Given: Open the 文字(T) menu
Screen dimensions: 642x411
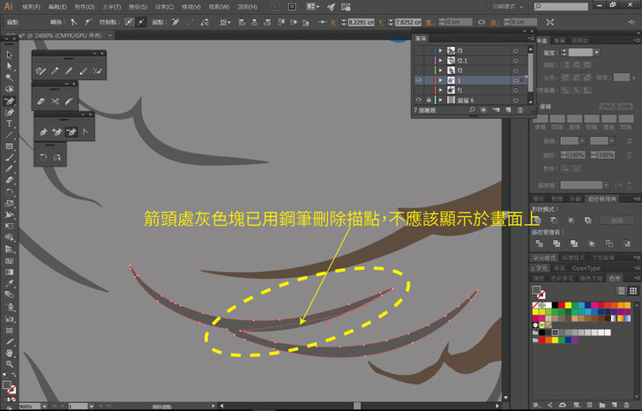Looking at the screenshot, I should 110,6.
